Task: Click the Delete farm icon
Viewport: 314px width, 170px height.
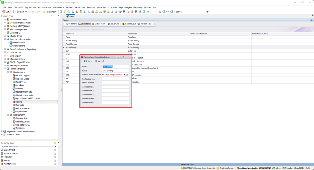Action: [x=93, y=24]
